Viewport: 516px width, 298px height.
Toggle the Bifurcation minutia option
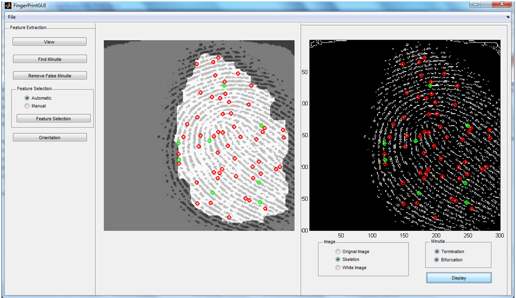pyautogui.click(x=437, y=260)
